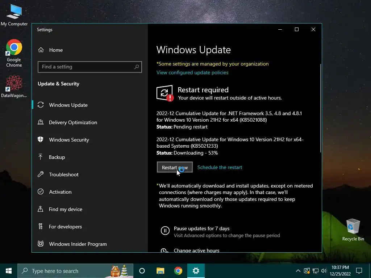Screen dimensions: 371x278
Task: Open For developers tools icon
Action: pos(41,227)
